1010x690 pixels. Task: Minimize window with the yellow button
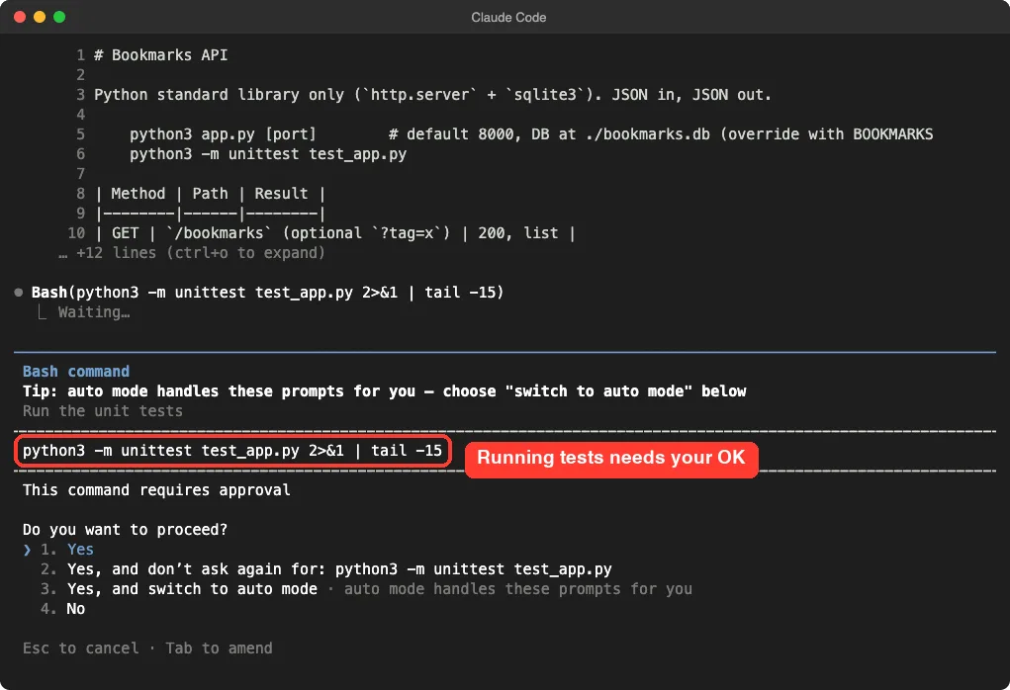[40, 17]
